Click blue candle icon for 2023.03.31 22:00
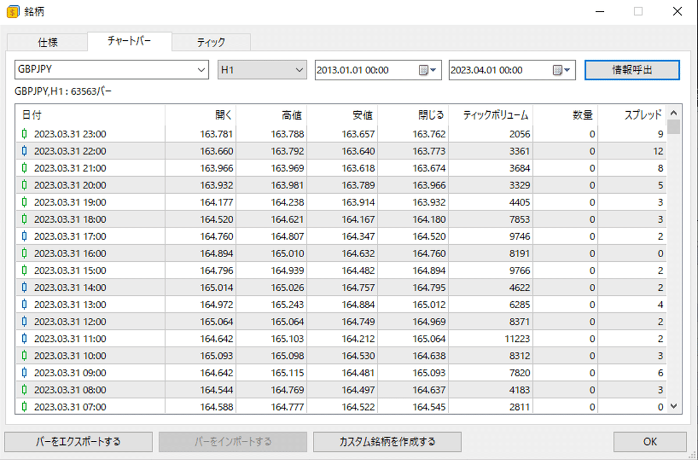Screen dimensions: 698x460 pos(24,151)
